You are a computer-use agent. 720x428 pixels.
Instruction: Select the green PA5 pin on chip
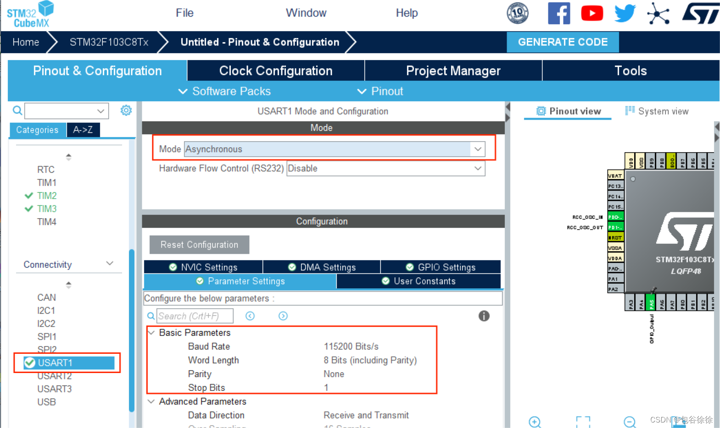[650, 303]
